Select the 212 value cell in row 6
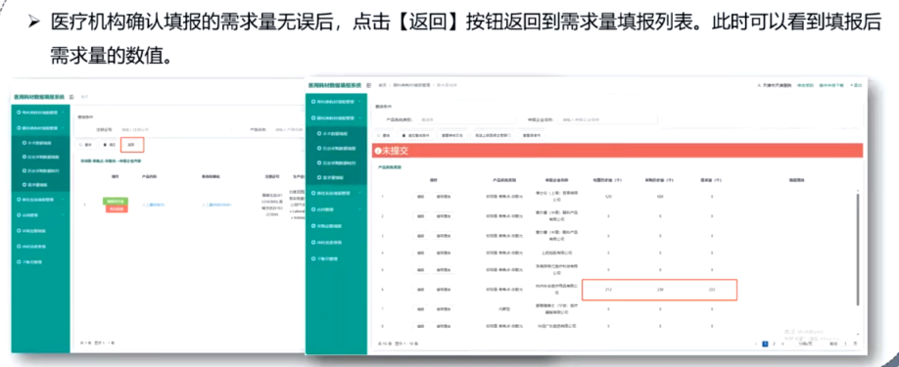Screen dimensions: 899x367 [608, 290]
